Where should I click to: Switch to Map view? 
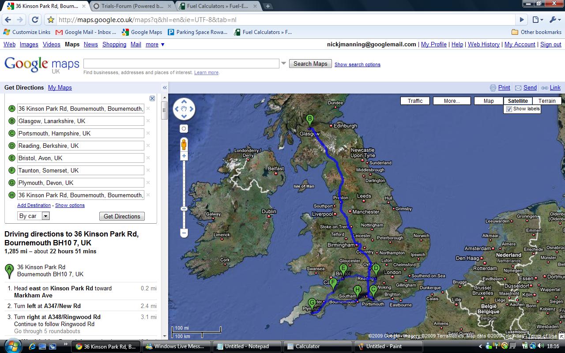tap(489, 101)
